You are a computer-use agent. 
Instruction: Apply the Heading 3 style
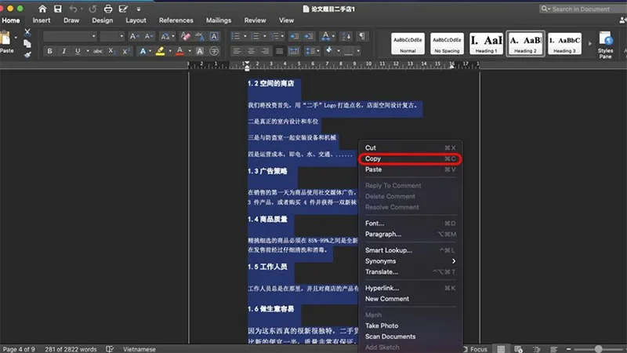point(564,44)
